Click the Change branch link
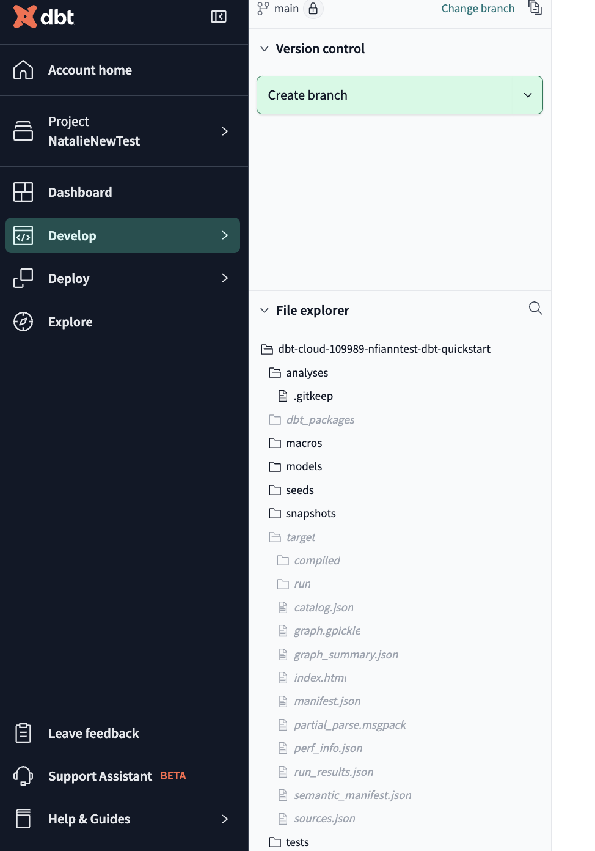The width and height of the screenshot is (595, 851). 478,9
